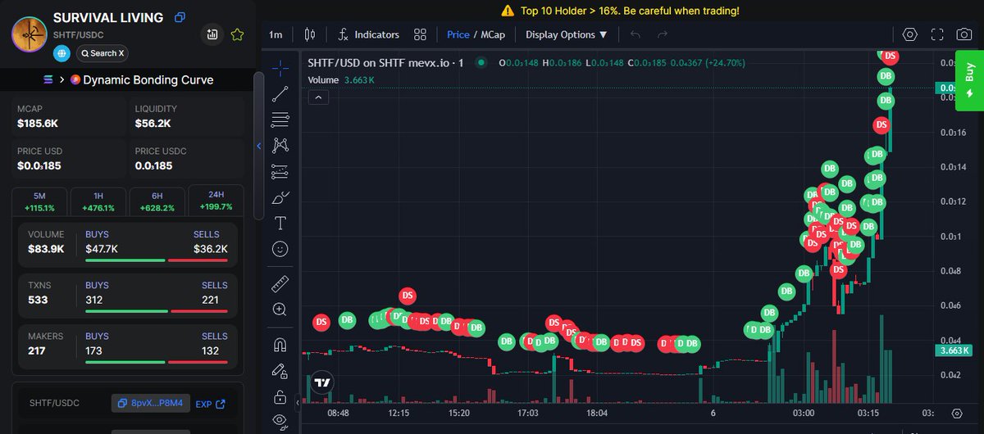Viewport: 984px width, 434px height.
Task: Collapse the left info panel with the arrow
Action: click(x=259, y=146)
